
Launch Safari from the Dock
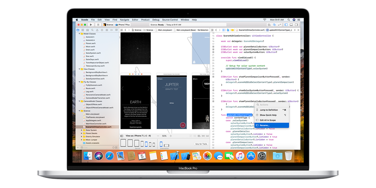[109, 156]
